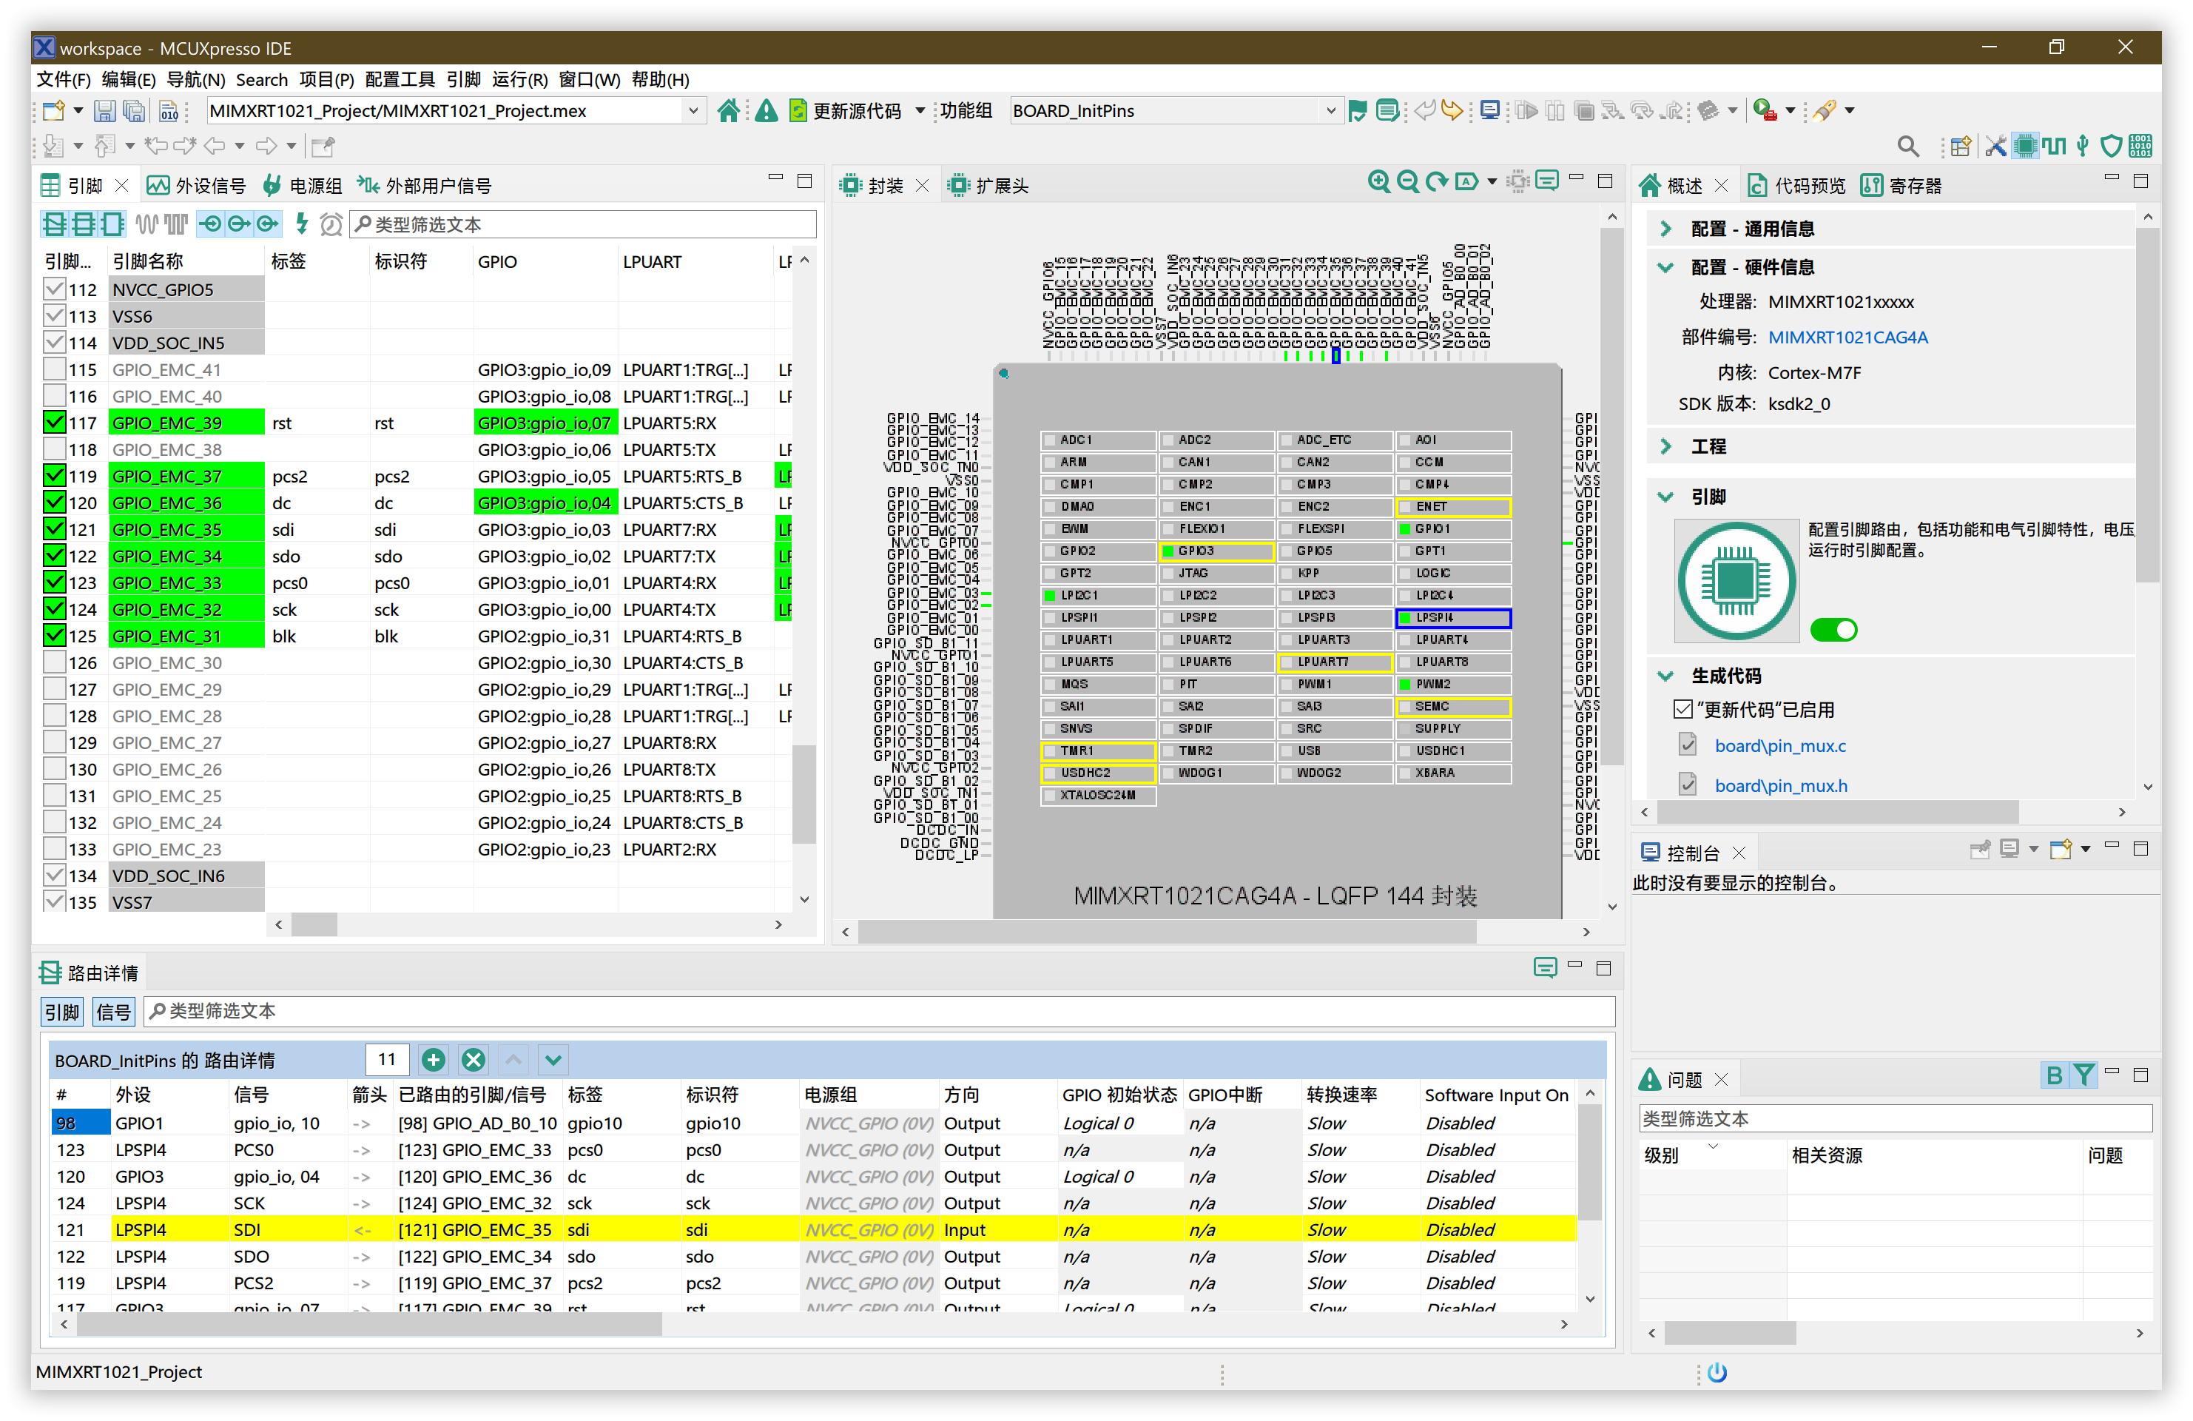Click the 引脚 button in routing details

tap(61, 1012)
